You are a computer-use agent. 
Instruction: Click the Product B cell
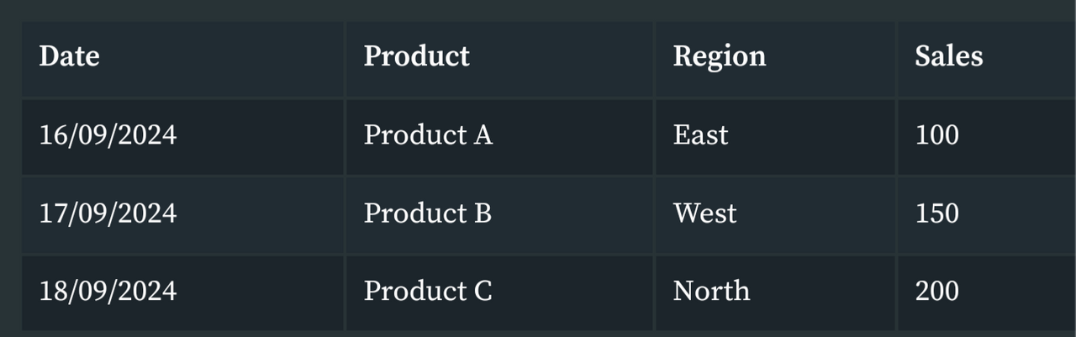coord(499,215)
